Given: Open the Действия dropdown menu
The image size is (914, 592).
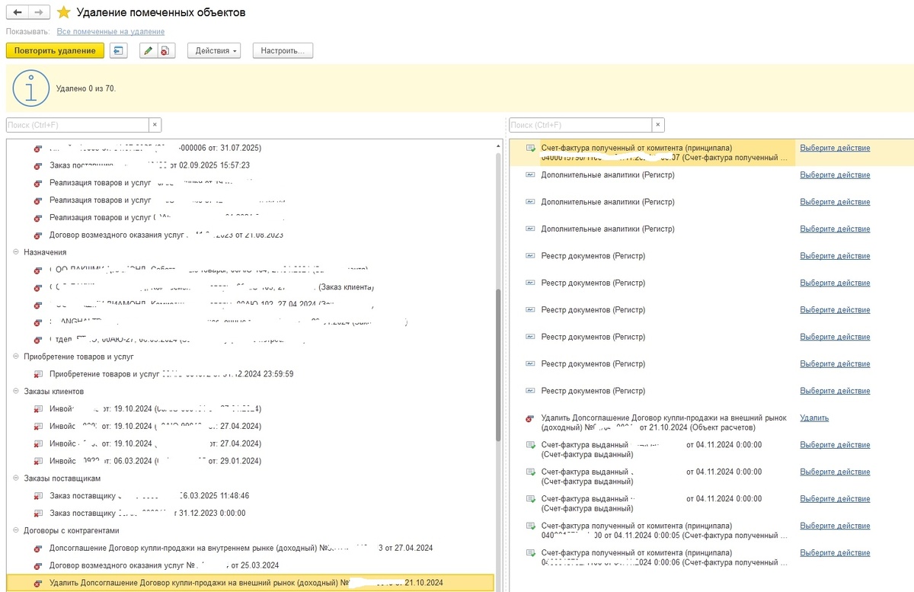Looking at the screenshot, I should (214, 51).
